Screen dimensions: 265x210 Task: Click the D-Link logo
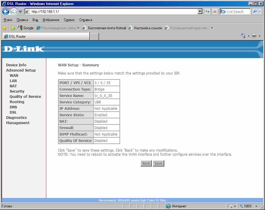pyautogui.click(x=24, y=49)
